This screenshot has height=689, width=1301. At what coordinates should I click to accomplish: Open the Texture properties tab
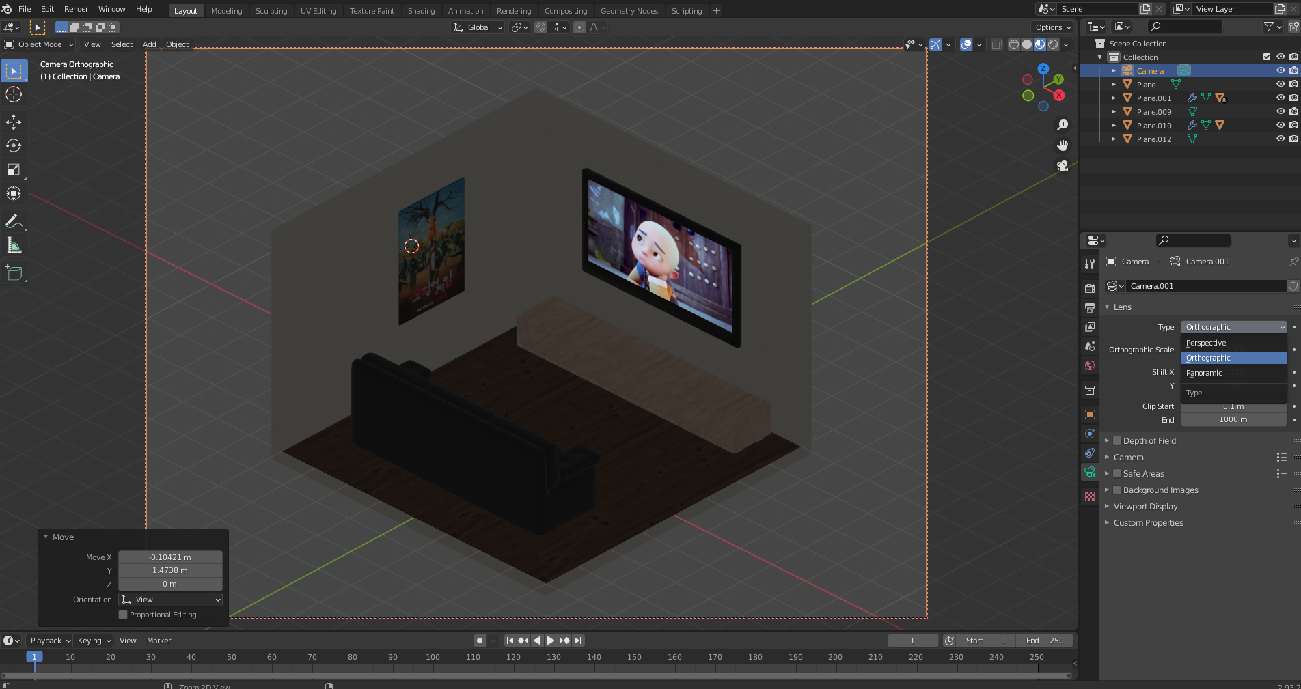pyautogui.click(x=1090, y=496)
